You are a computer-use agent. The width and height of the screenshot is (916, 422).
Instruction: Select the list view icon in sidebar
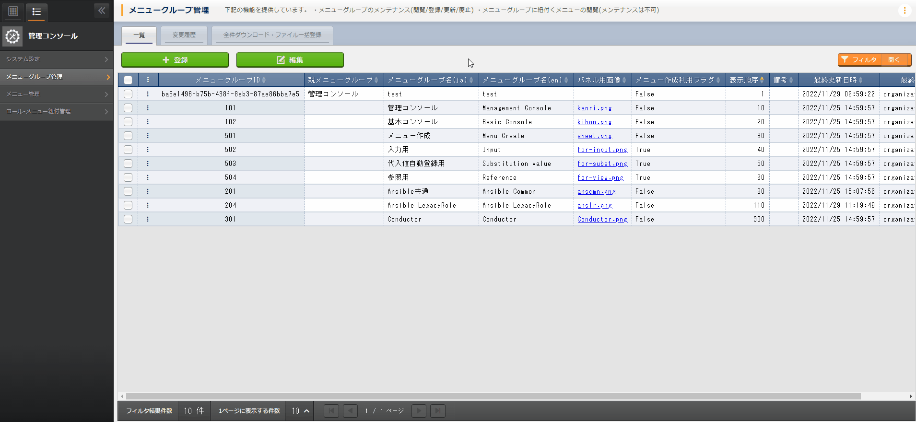36,11
